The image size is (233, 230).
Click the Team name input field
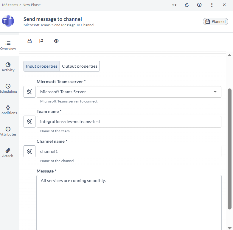(129, 122)
